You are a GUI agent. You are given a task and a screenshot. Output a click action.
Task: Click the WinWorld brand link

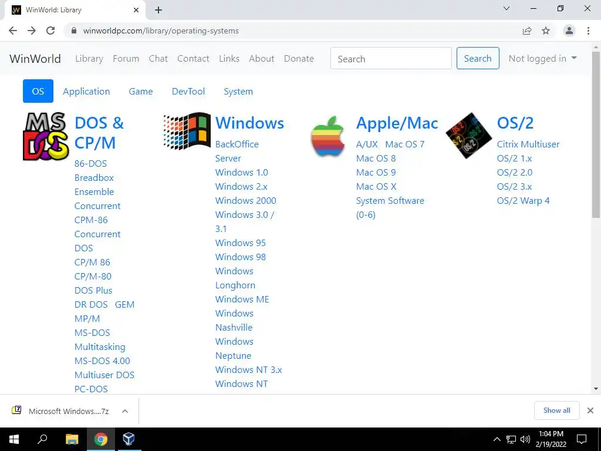[x=35, y=58]
